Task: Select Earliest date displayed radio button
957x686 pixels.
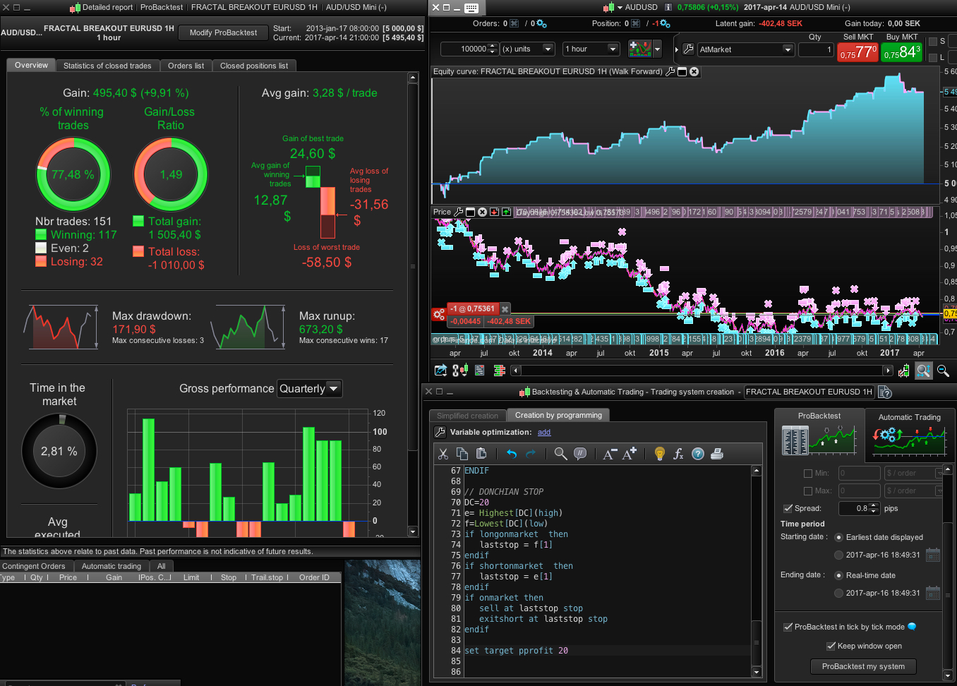Action: [839, 537]
